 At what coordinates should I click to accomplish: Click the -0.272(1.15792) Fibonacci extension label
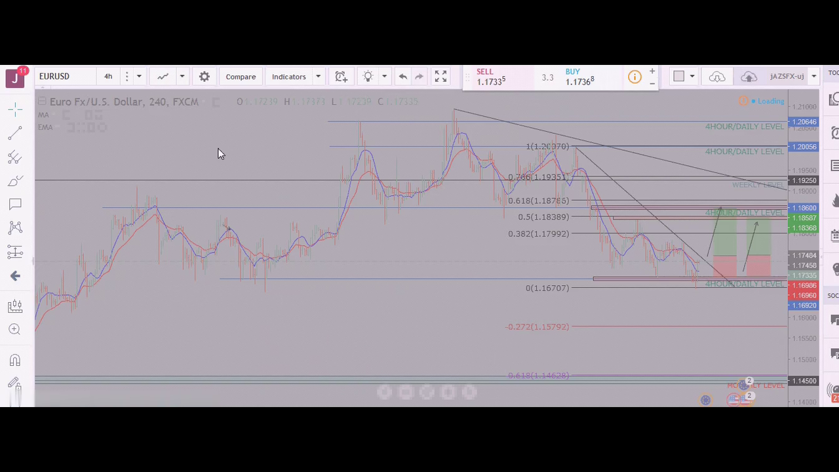click(x=537, y=326)
